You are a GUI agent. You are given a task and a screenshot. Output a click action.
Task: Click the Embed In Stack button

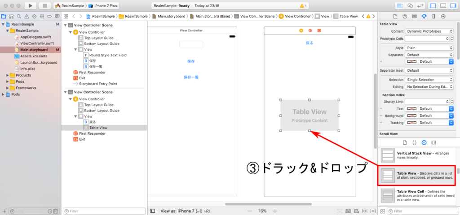click(348, 211)
